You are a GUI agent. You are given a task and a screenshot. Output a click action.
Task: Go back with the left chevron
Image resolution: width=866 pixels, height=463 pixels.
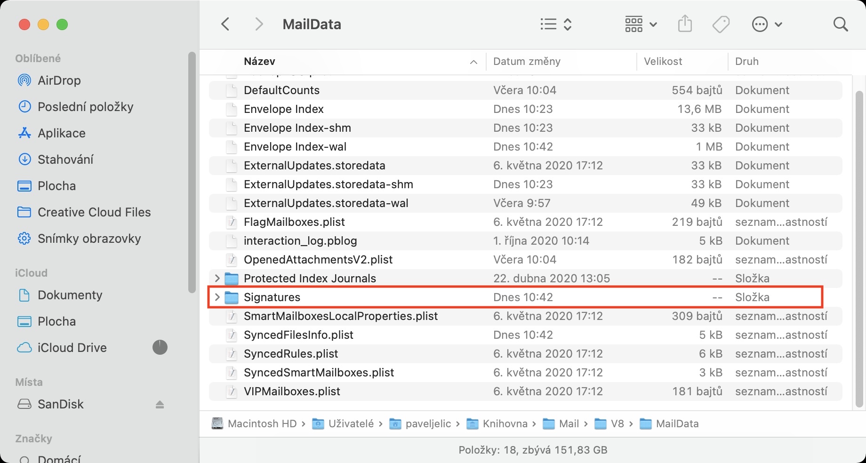[225, 24]
